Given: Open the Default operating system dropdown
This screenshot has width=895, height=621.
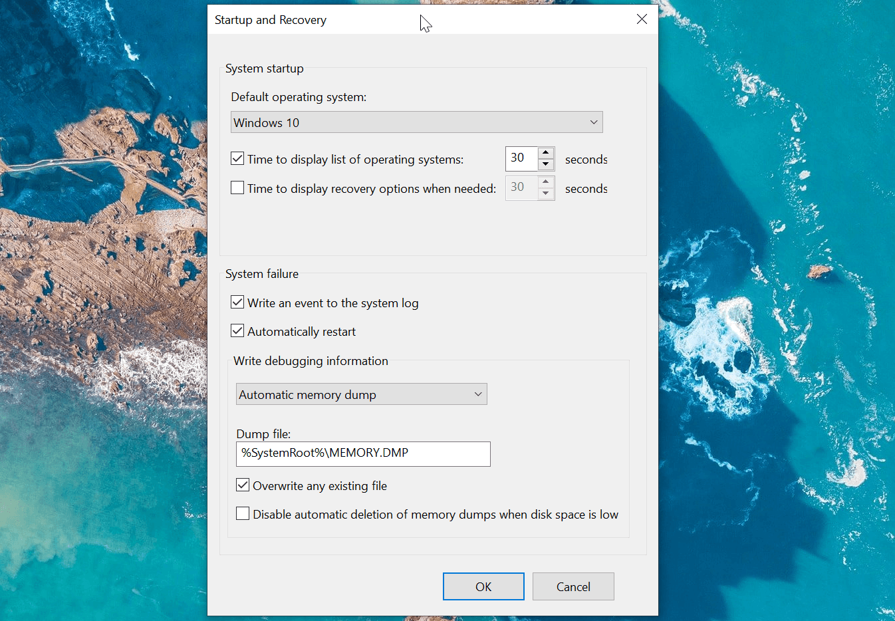Looking at the screenshot, I should [416, 122].
